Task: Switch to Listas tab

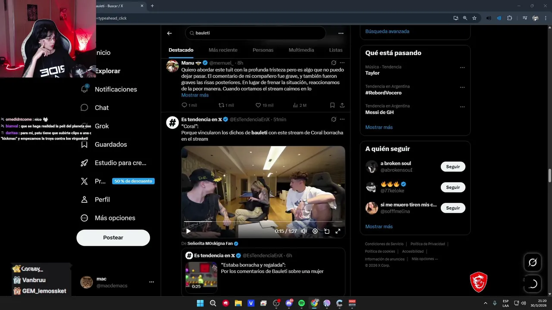Action: (x=336, y=50)
